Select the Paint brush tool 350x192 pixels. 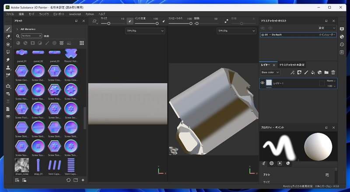[8, 29]
